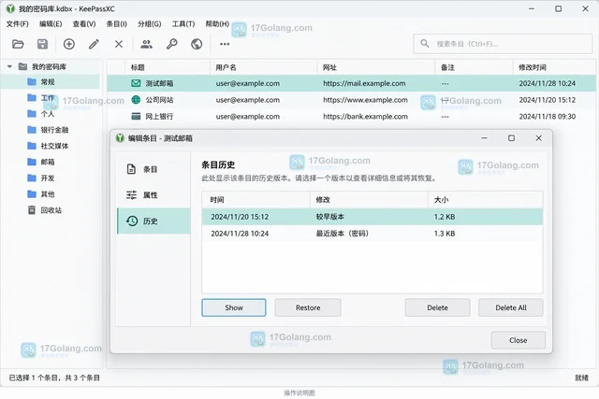Collapse the 我的密码库 tree node
The width and height of the screenshot is (599, 399).
click(x=9, y=66)
